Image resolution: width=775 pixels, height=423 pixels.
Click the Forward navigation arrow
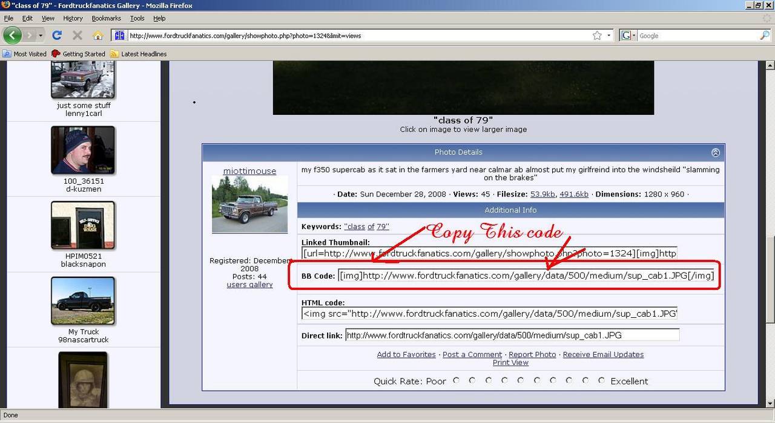[x=29, y=35]
